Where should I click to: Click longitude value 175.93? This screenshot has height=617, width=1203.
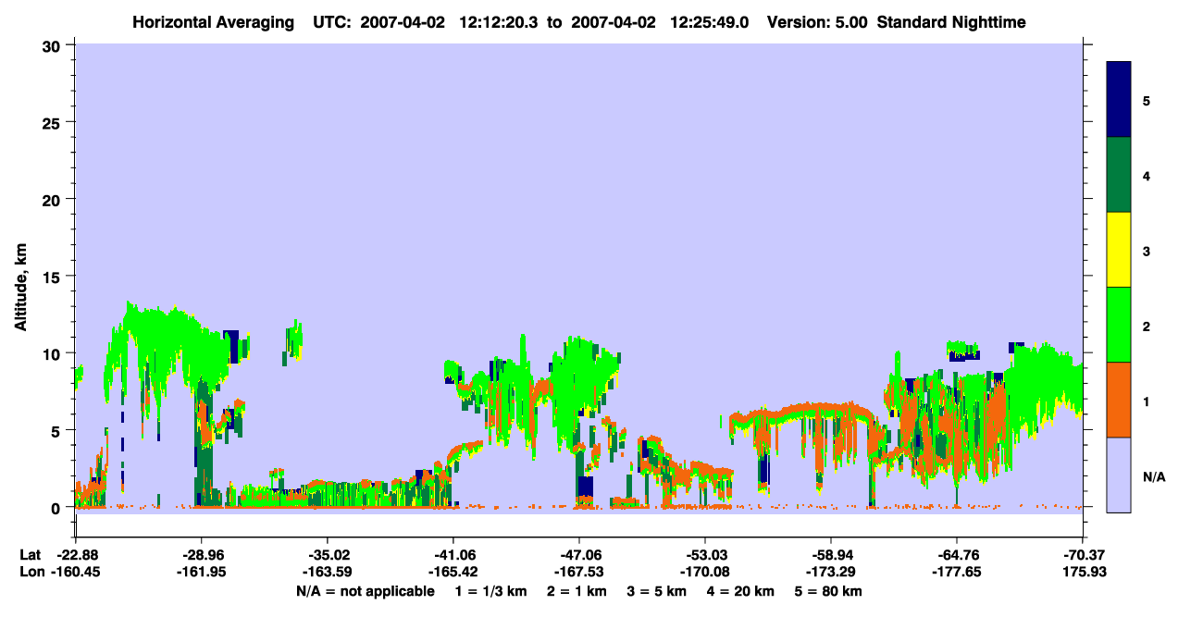click(1083, 573)
